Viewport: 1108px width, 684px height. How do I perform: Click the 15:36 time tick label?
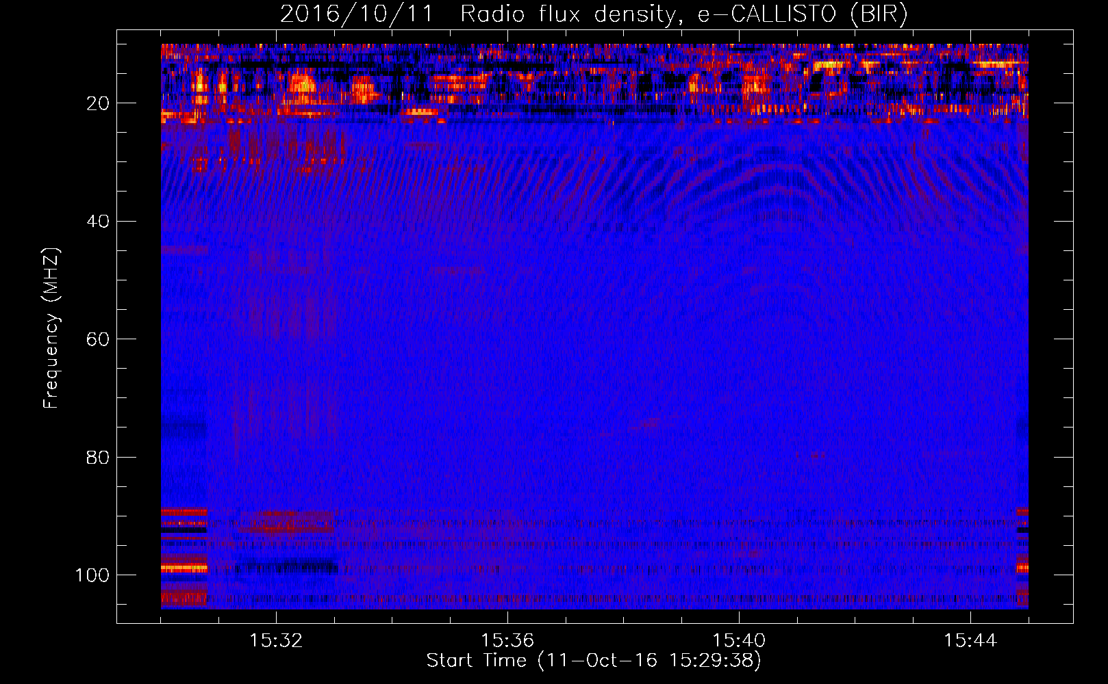507,640
